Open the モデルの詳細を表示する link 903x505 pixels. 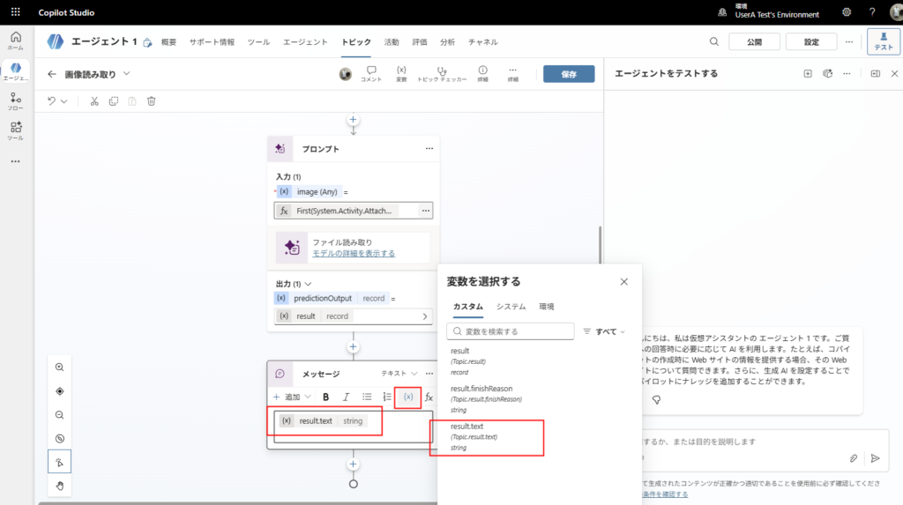coord(354,253)
